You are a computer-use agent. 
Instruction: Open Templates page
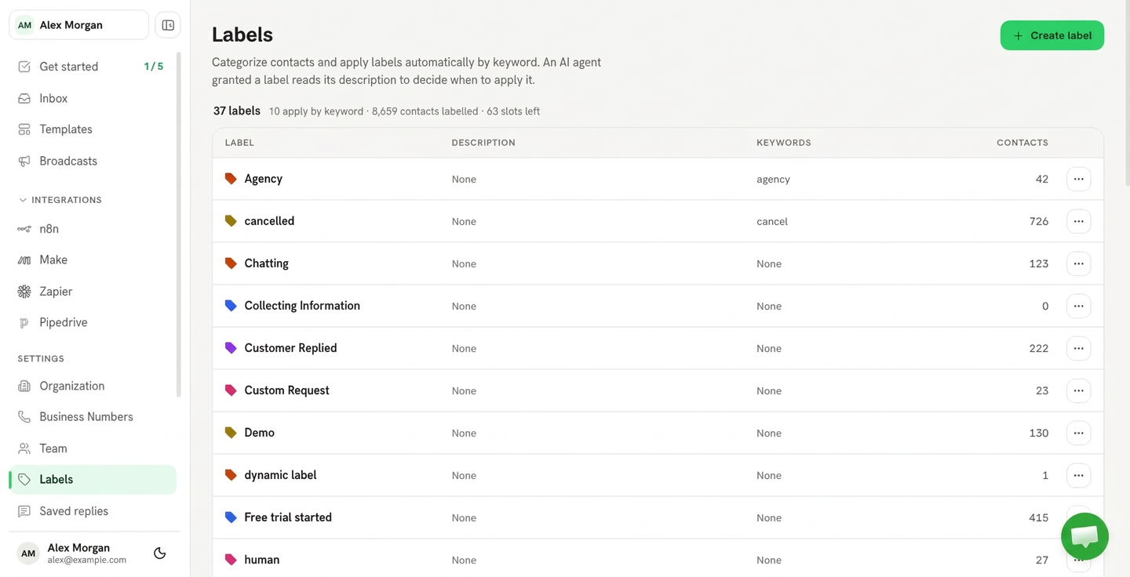click(x=93, y=129)
